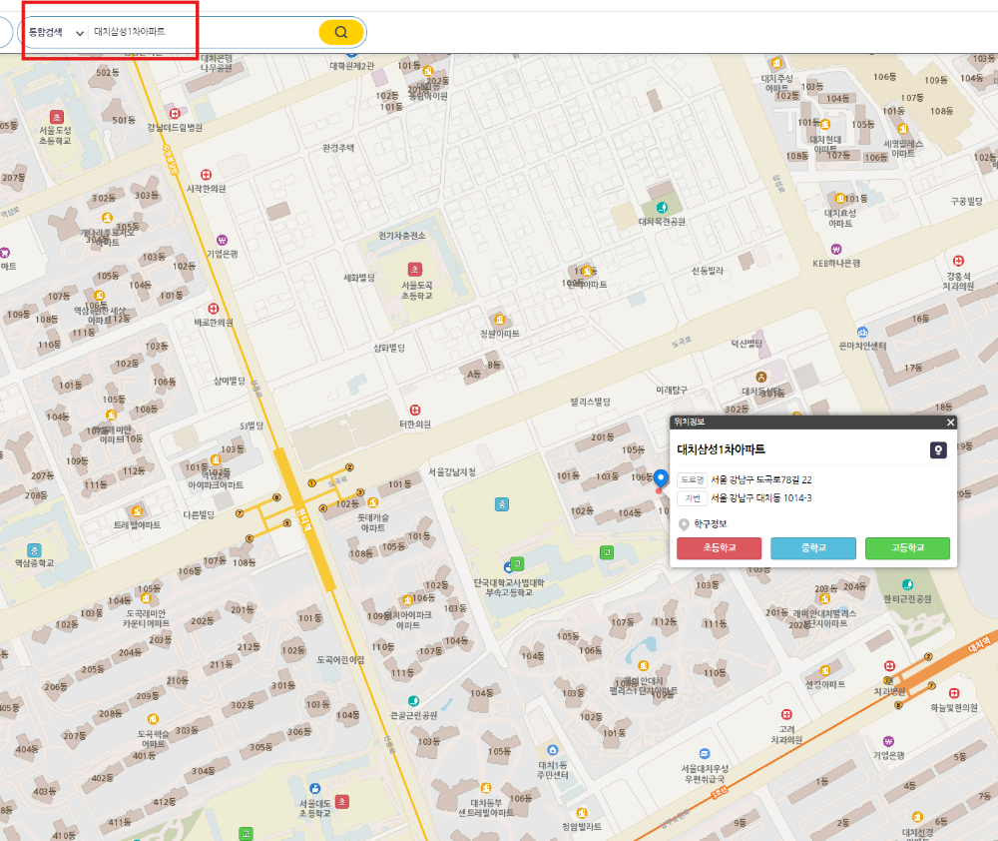Click address text 서울 강남구 도곡로78길 22
This screenshot has height=841, width=998.
pyautogui.click(x=761, y=479)
